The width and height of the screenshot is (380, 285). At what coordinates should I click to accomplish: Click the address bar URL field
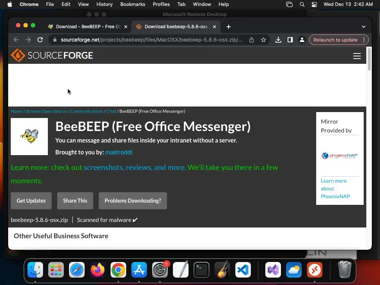point(151,40)
